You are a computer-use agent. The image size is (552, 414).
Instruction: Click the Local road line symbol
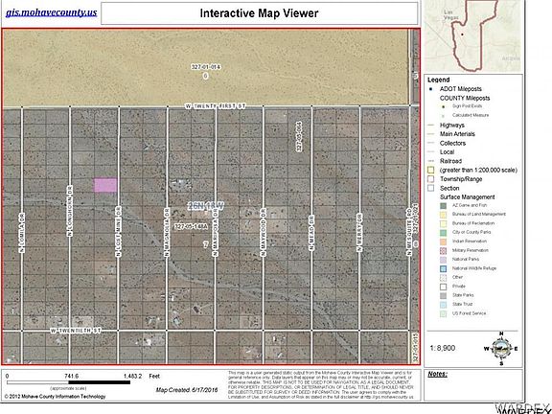[431, 152]
